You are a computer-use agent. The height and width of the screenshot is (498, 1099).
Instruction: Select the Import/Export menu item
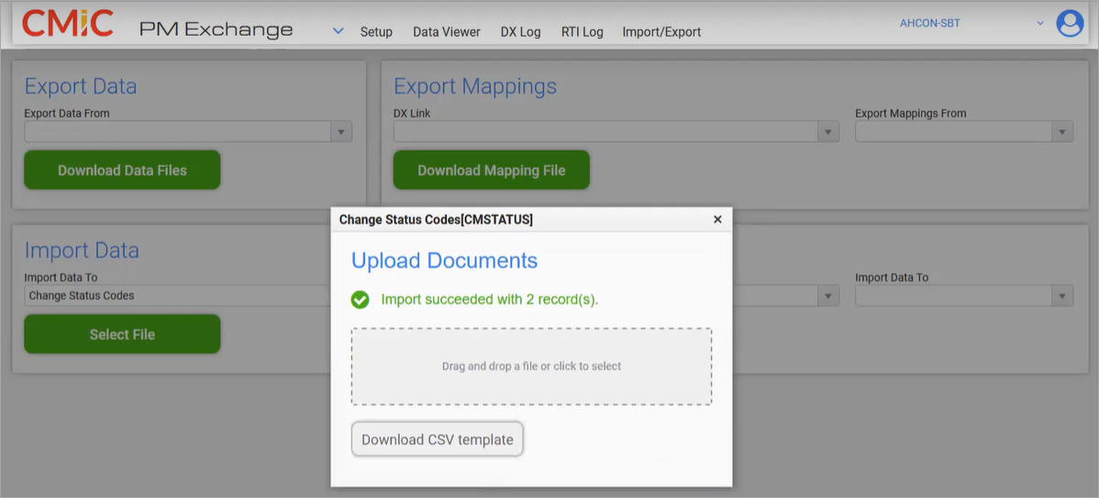661,32
